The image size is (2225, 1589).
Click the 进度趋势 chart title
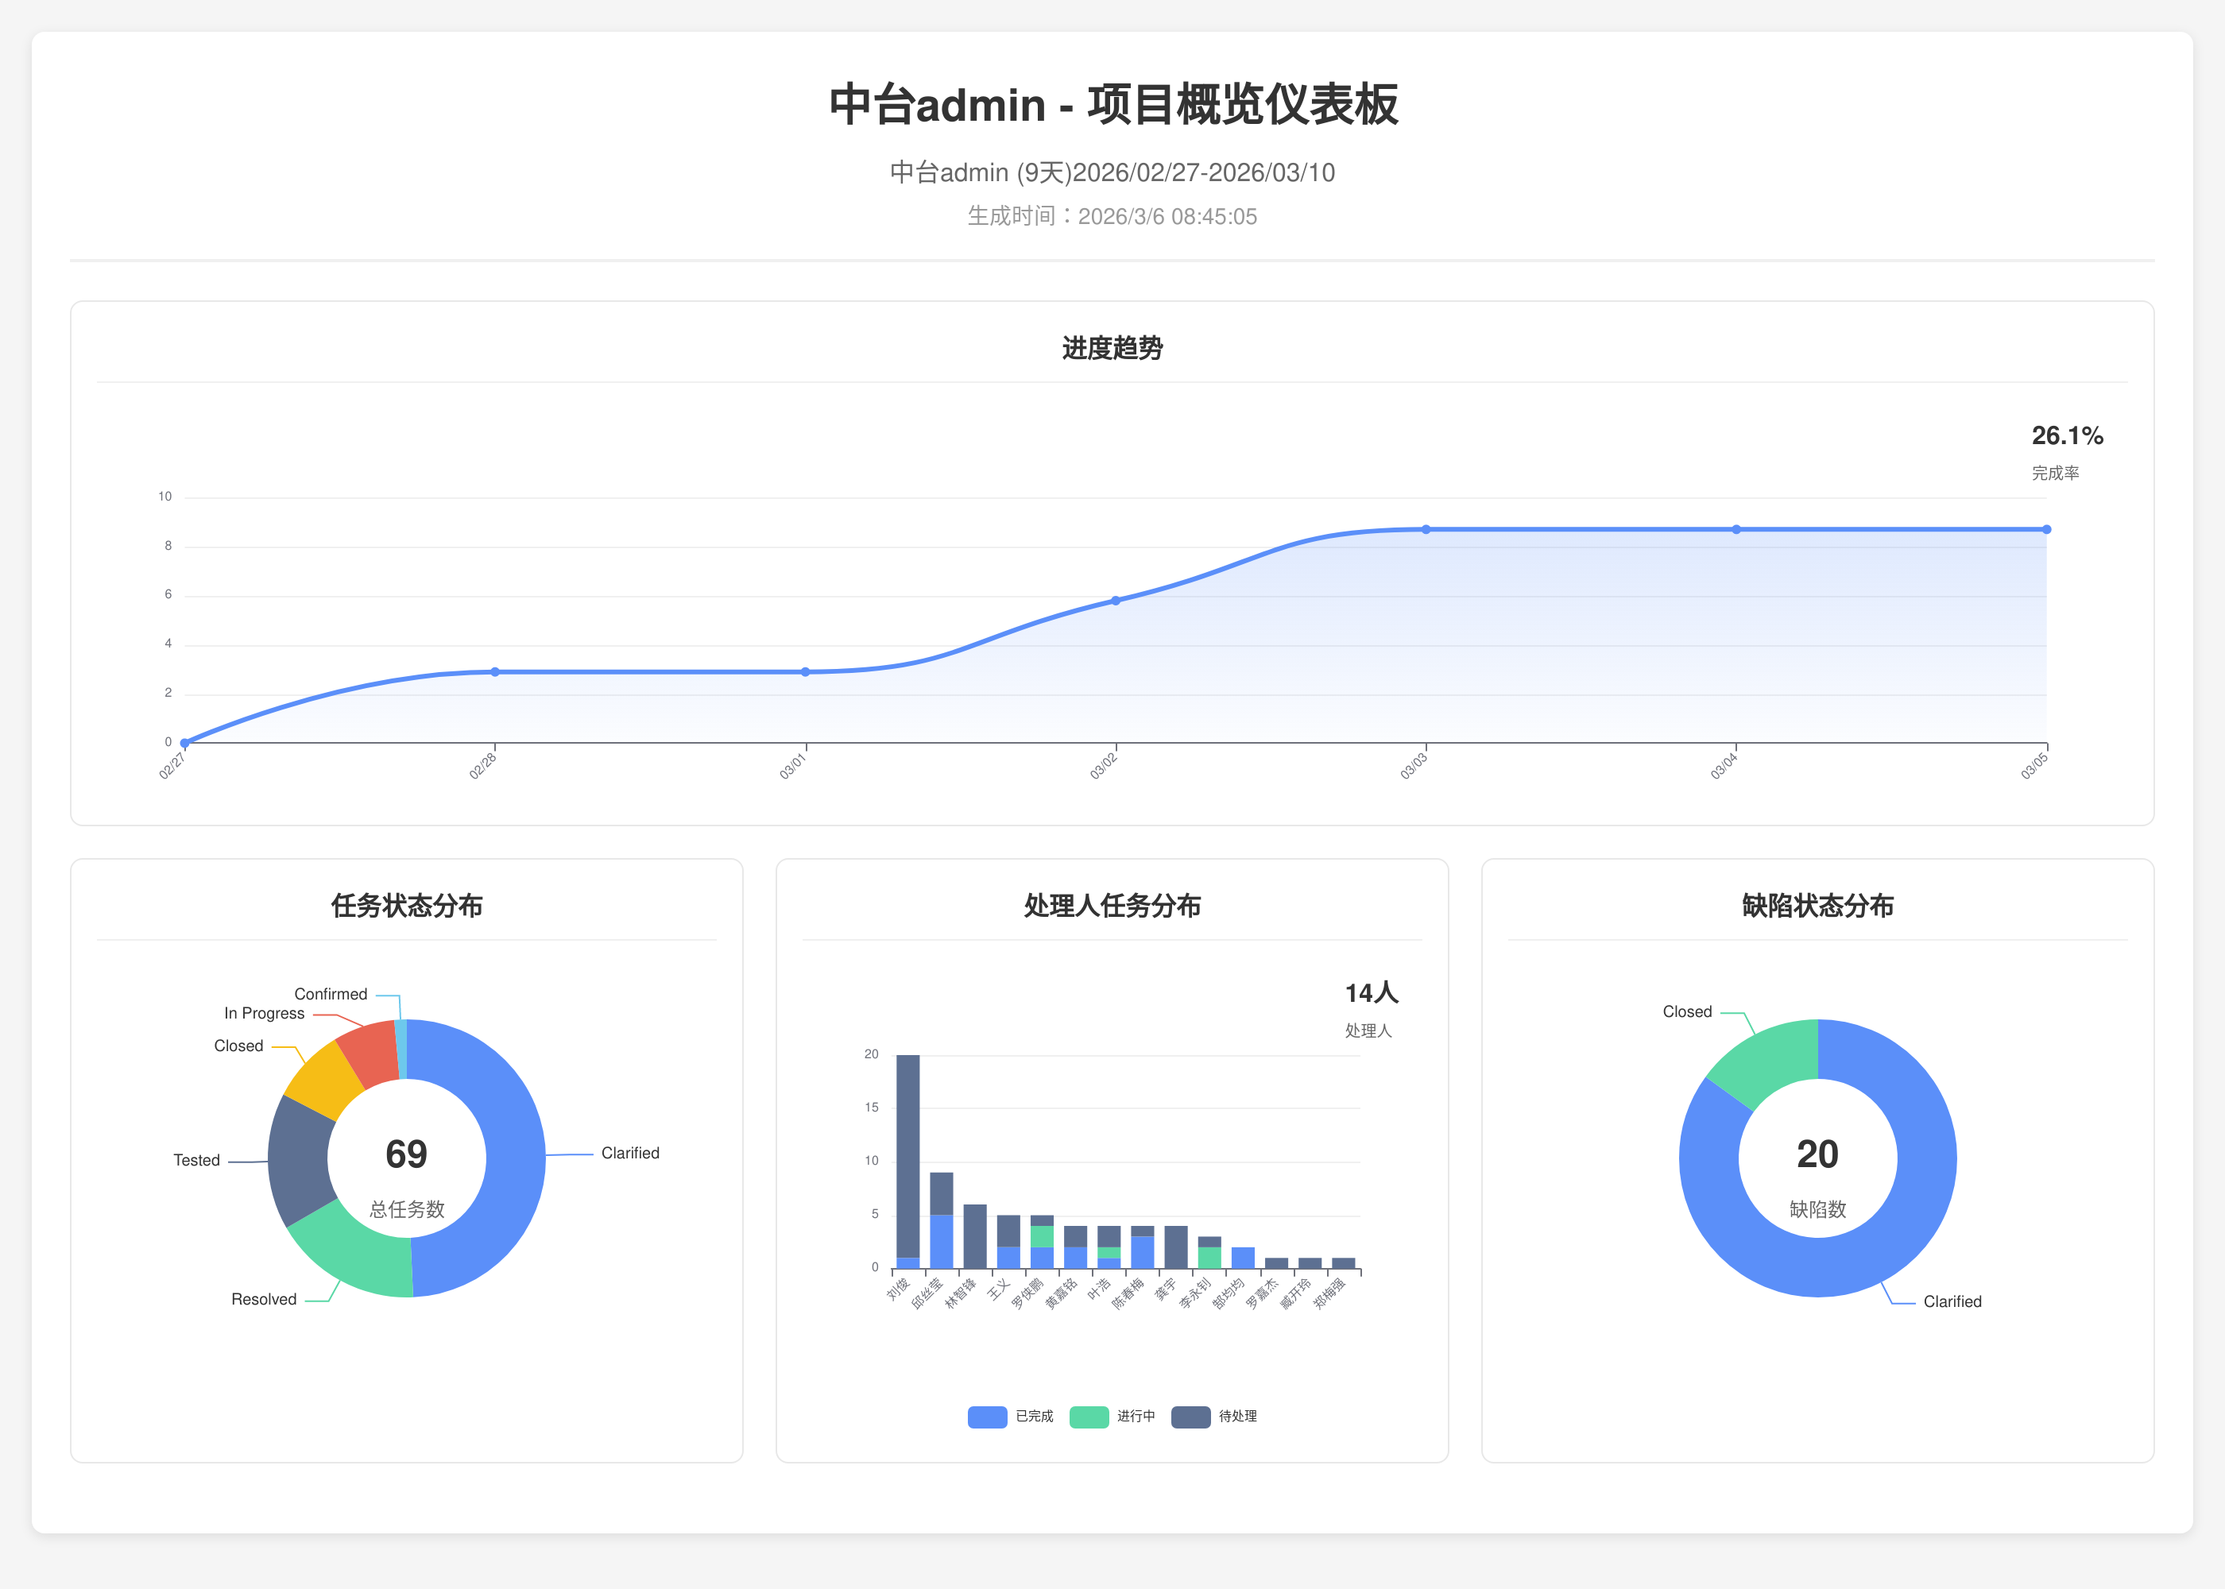(x=1112, y=348)
